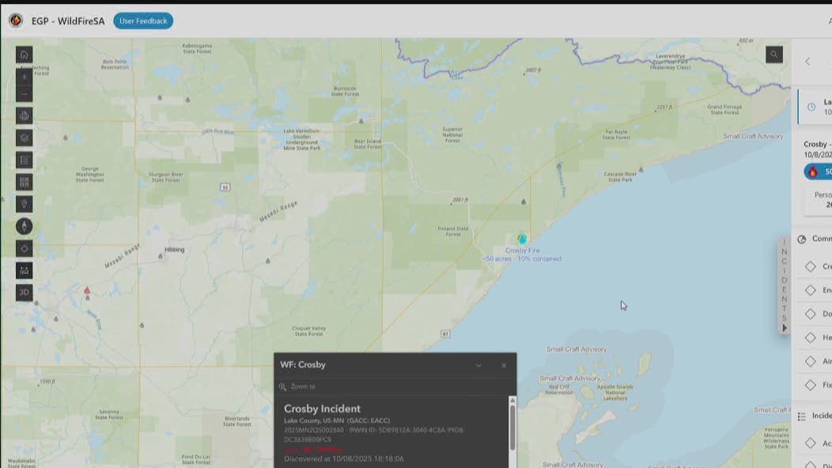Select the Zoom In tool
The width and height of the screenshot is (832, 468).
pyautogui.click(x=24, y=77)
